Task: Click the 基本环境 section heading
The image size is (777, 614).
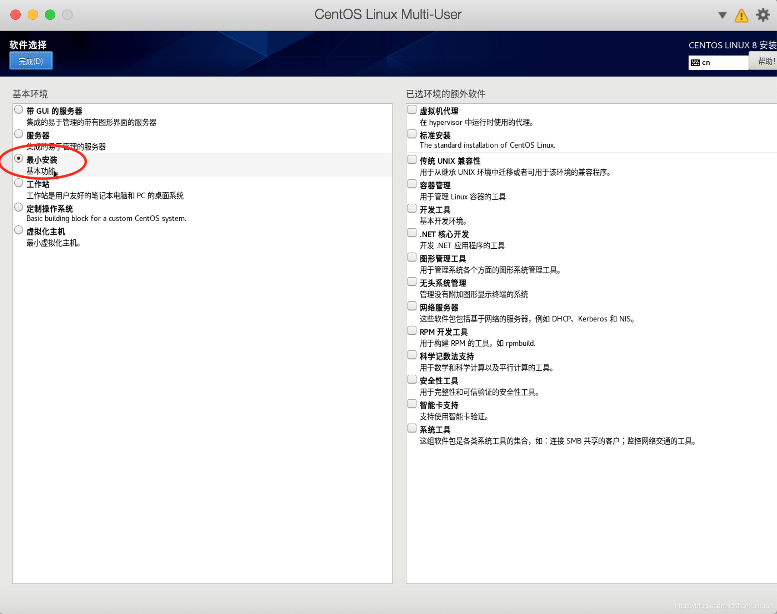Action: point(30,94)
